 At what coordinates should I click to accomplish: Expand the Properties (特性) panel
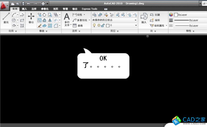(190, 31)
